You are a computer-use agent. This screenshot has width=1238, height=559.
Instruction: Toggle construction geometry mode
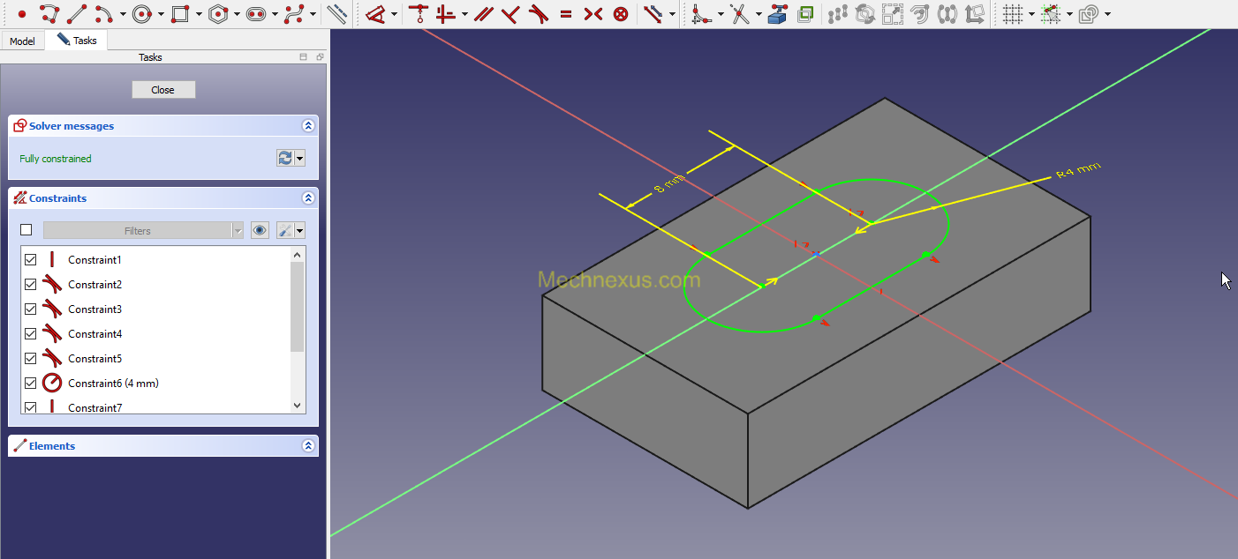336,14
